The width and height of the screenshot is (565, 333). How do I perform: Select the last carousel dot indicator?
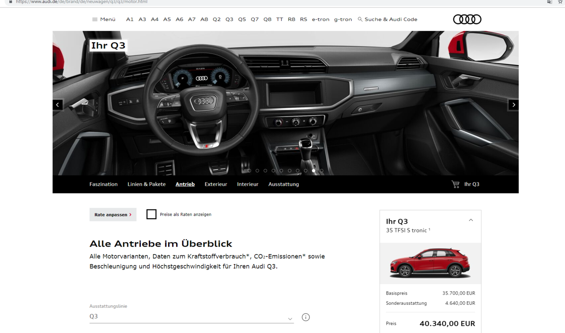point(321,171)
